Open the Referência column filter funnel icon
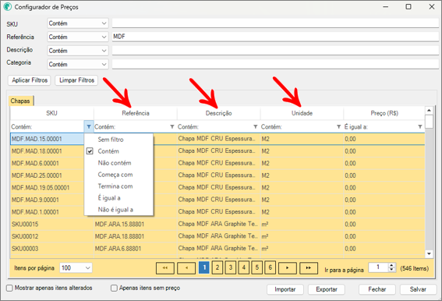The height and width of the screenshot is (301, 442). pyautogui.click(x=172, y=126)
